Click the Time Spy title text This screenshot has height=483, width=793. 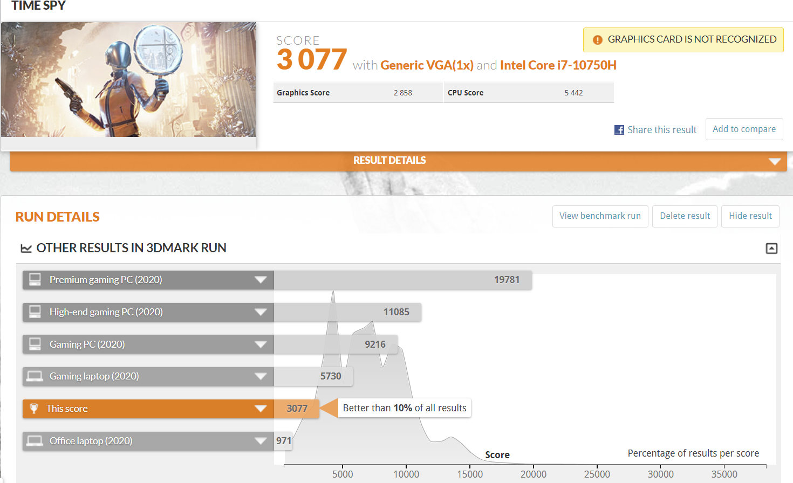point(39,6)
